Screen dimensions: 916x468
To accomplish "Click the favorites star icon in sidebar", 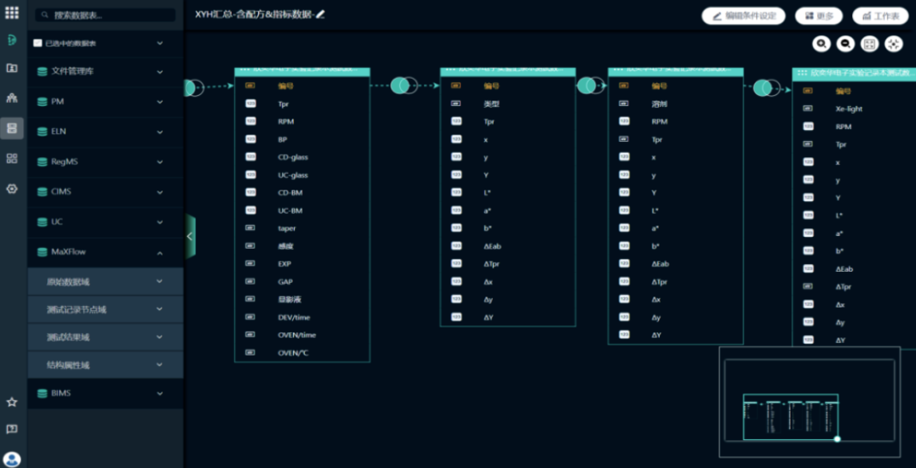I will [12, 402].
